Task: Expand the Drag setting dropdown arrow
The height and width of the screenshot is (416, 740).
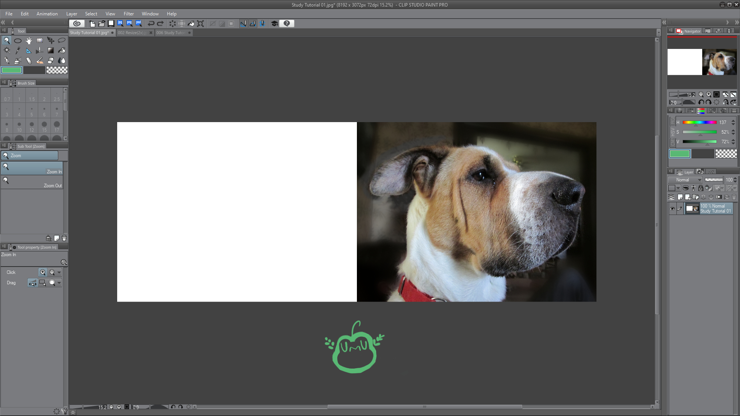Action: click(x=59, y=283)
